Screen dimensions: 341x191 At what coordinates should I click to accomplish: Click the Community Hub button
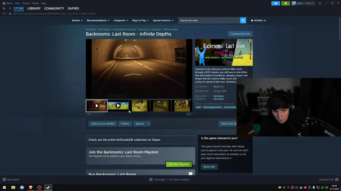coord(240,34)
